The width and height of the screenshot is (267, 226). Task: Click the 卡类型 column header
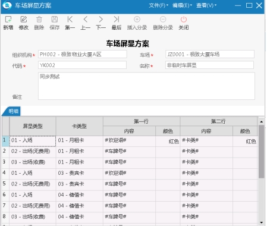click(x=80, y=126)
